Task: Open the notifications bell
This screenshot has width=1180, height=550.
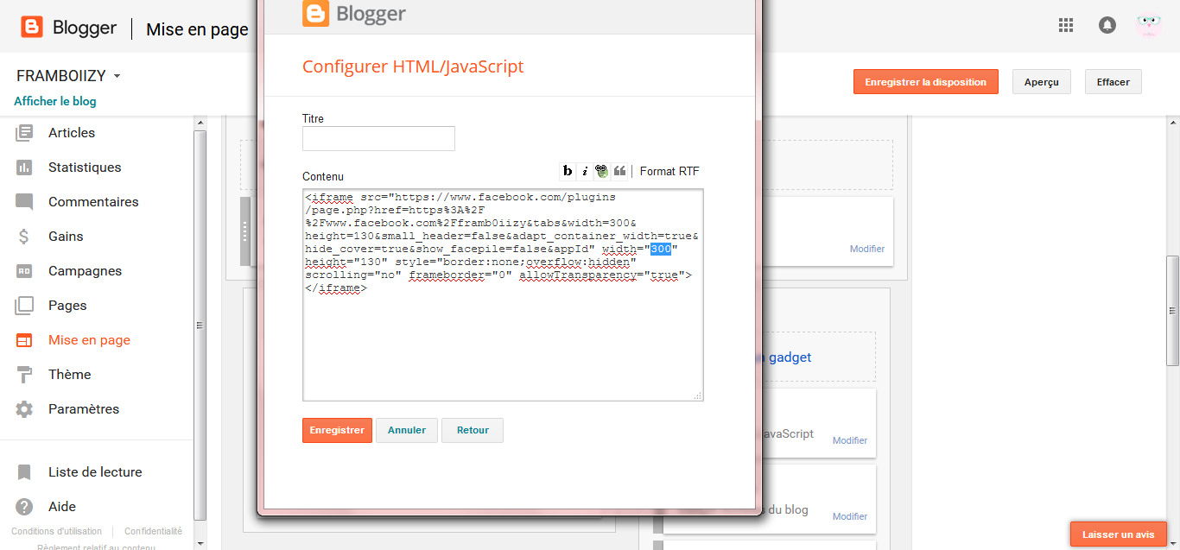Action: coord(1107,26)
